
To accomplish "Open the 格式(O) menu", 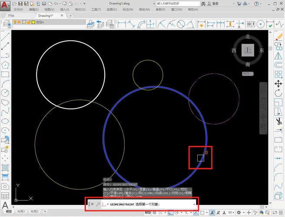I will (80, 10).
